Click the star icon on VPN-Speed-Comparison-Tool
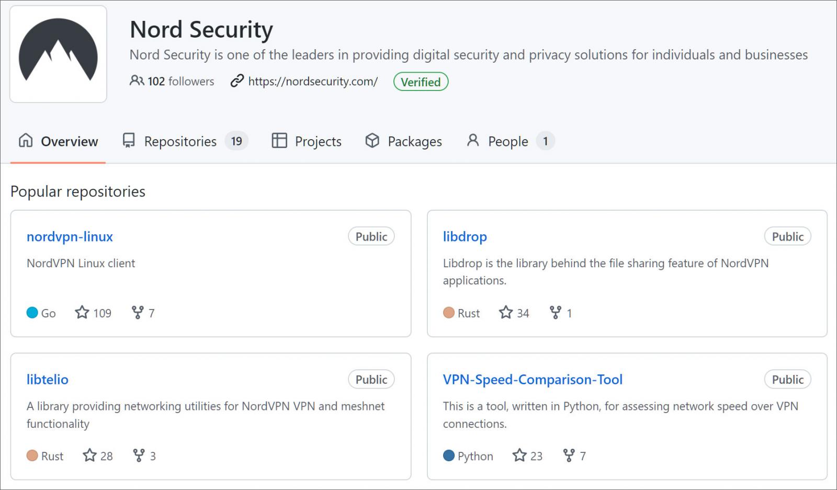This screenshot has width=837, height=490. pyautogui.click(x=519, y=455)
